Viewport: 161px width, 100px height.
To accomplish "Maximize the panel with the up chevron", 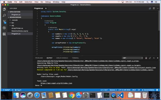I will 154,58.
